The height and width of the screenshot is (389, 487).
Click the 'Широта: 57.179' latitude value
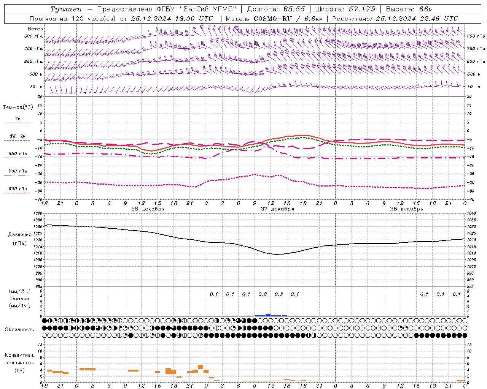[345, 9]
